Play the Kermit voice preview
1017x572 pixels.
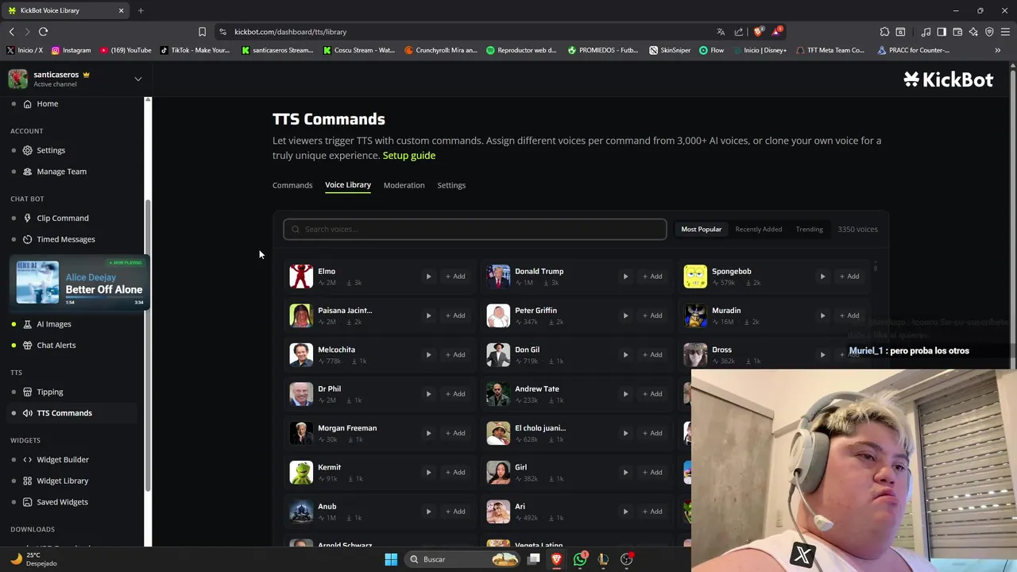tap(428, 472)
